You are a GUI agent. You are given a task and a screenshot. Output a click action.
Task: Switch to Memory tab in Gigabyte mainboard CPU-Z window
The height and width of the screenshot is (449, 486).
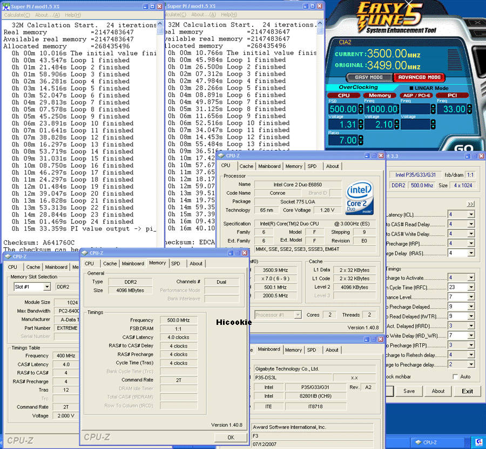(x=293, y=350)
